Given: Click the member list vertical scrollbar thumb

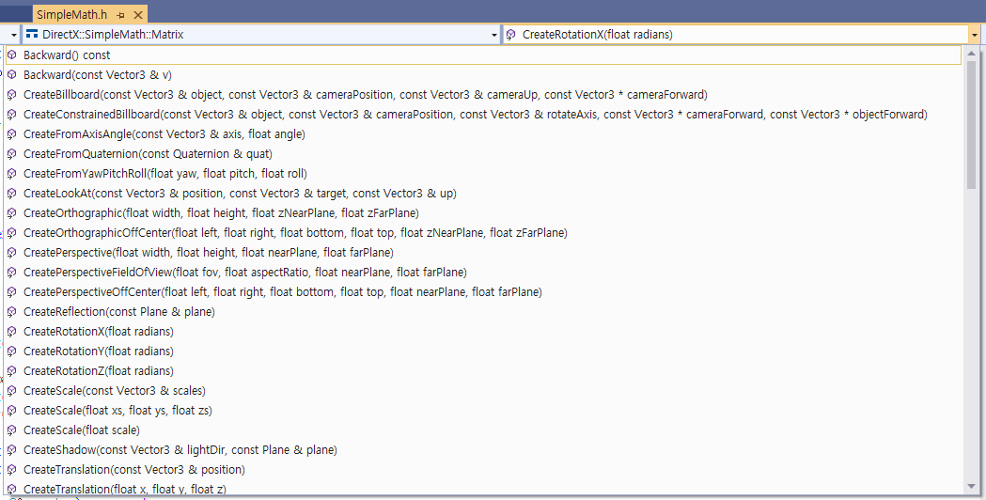Looking at the screenshot, I should [x=972, y=124].
